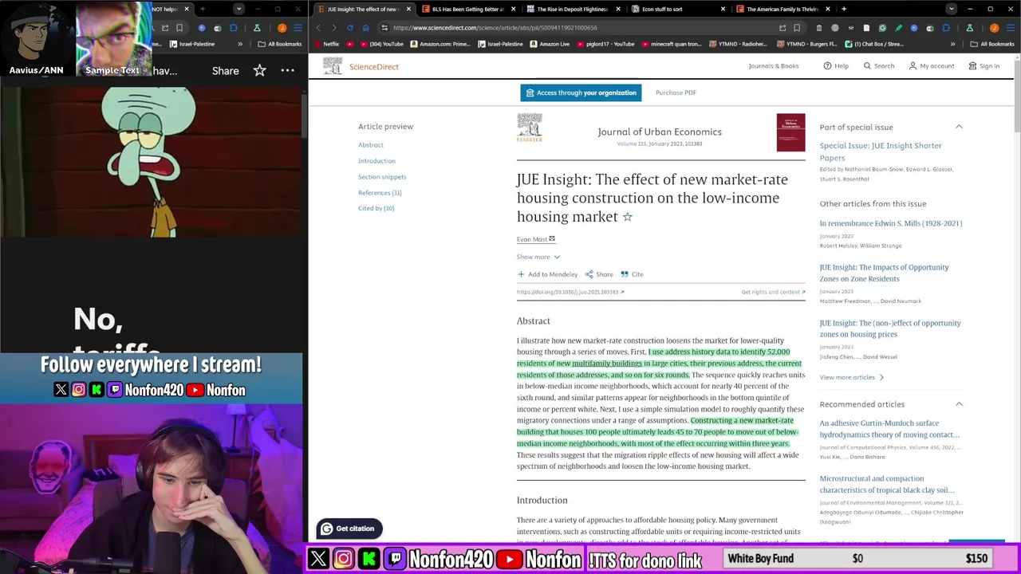Open a new tab in main browser
The width and height of the screenshot is (1021, 574).
click(x=843, y=9)
